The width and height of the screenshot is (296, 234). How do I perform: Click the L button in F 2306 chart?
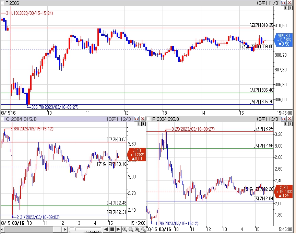(x=286, y=8)
